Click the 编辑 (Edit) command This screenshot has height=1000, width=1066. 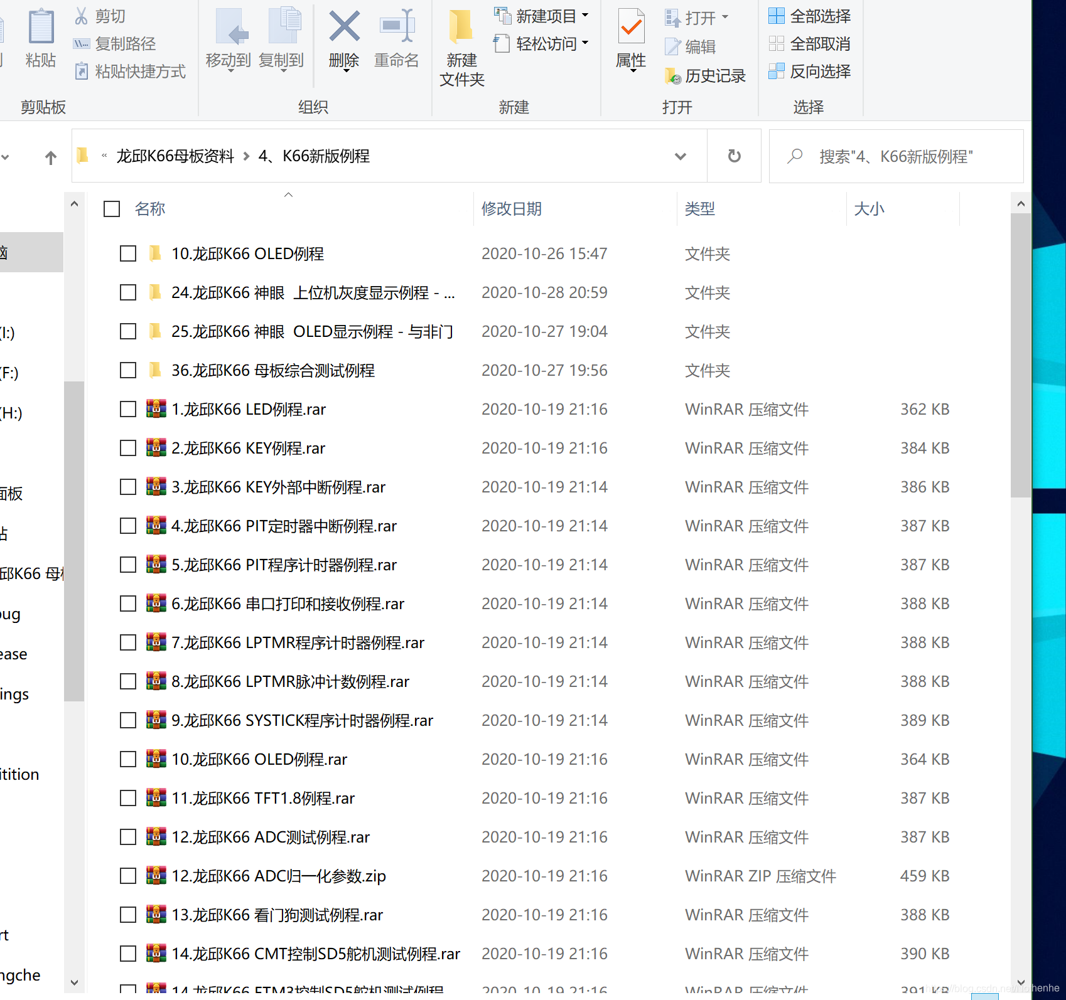[x=697, y=46]
